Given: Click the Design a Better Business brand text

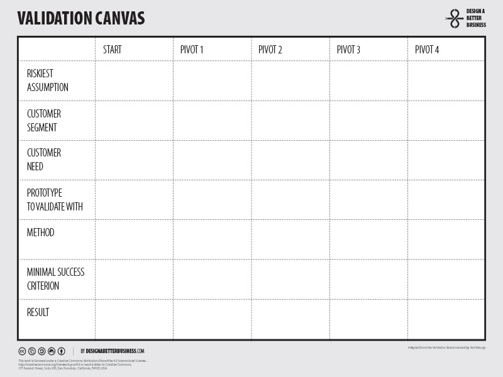Looking at the screenshot, I should coord(476,18).
